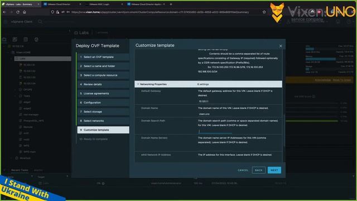Focus the Domain Search Path field
Screen dimensions: 357x201
(215, 131)
